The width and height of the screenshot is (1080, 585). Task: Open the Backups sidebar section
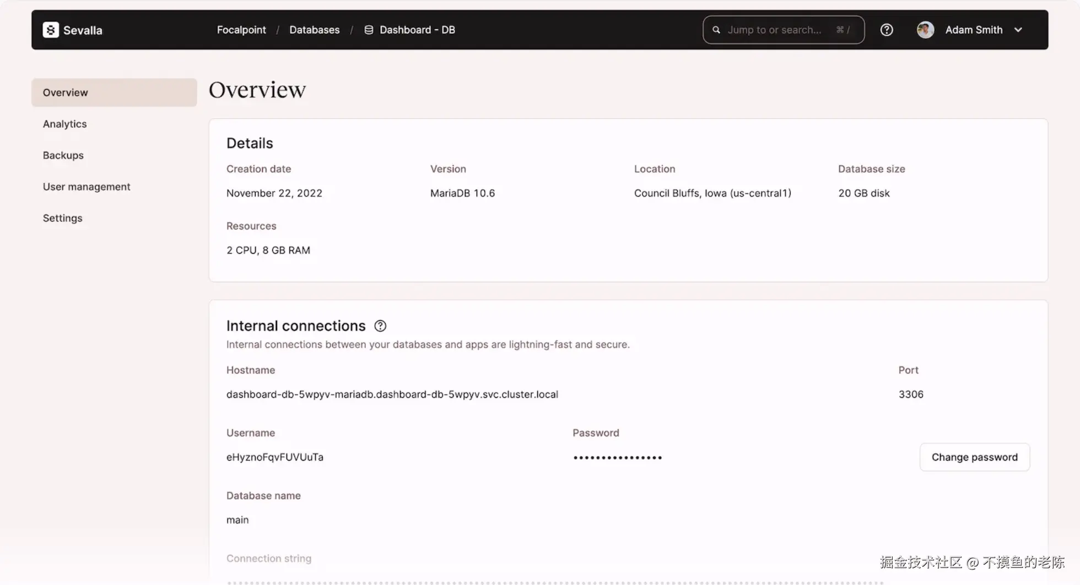63,155
